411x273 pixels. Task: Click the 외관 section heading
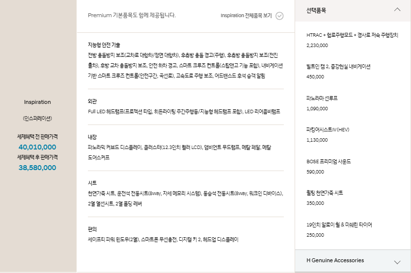[x=92, y=101]
